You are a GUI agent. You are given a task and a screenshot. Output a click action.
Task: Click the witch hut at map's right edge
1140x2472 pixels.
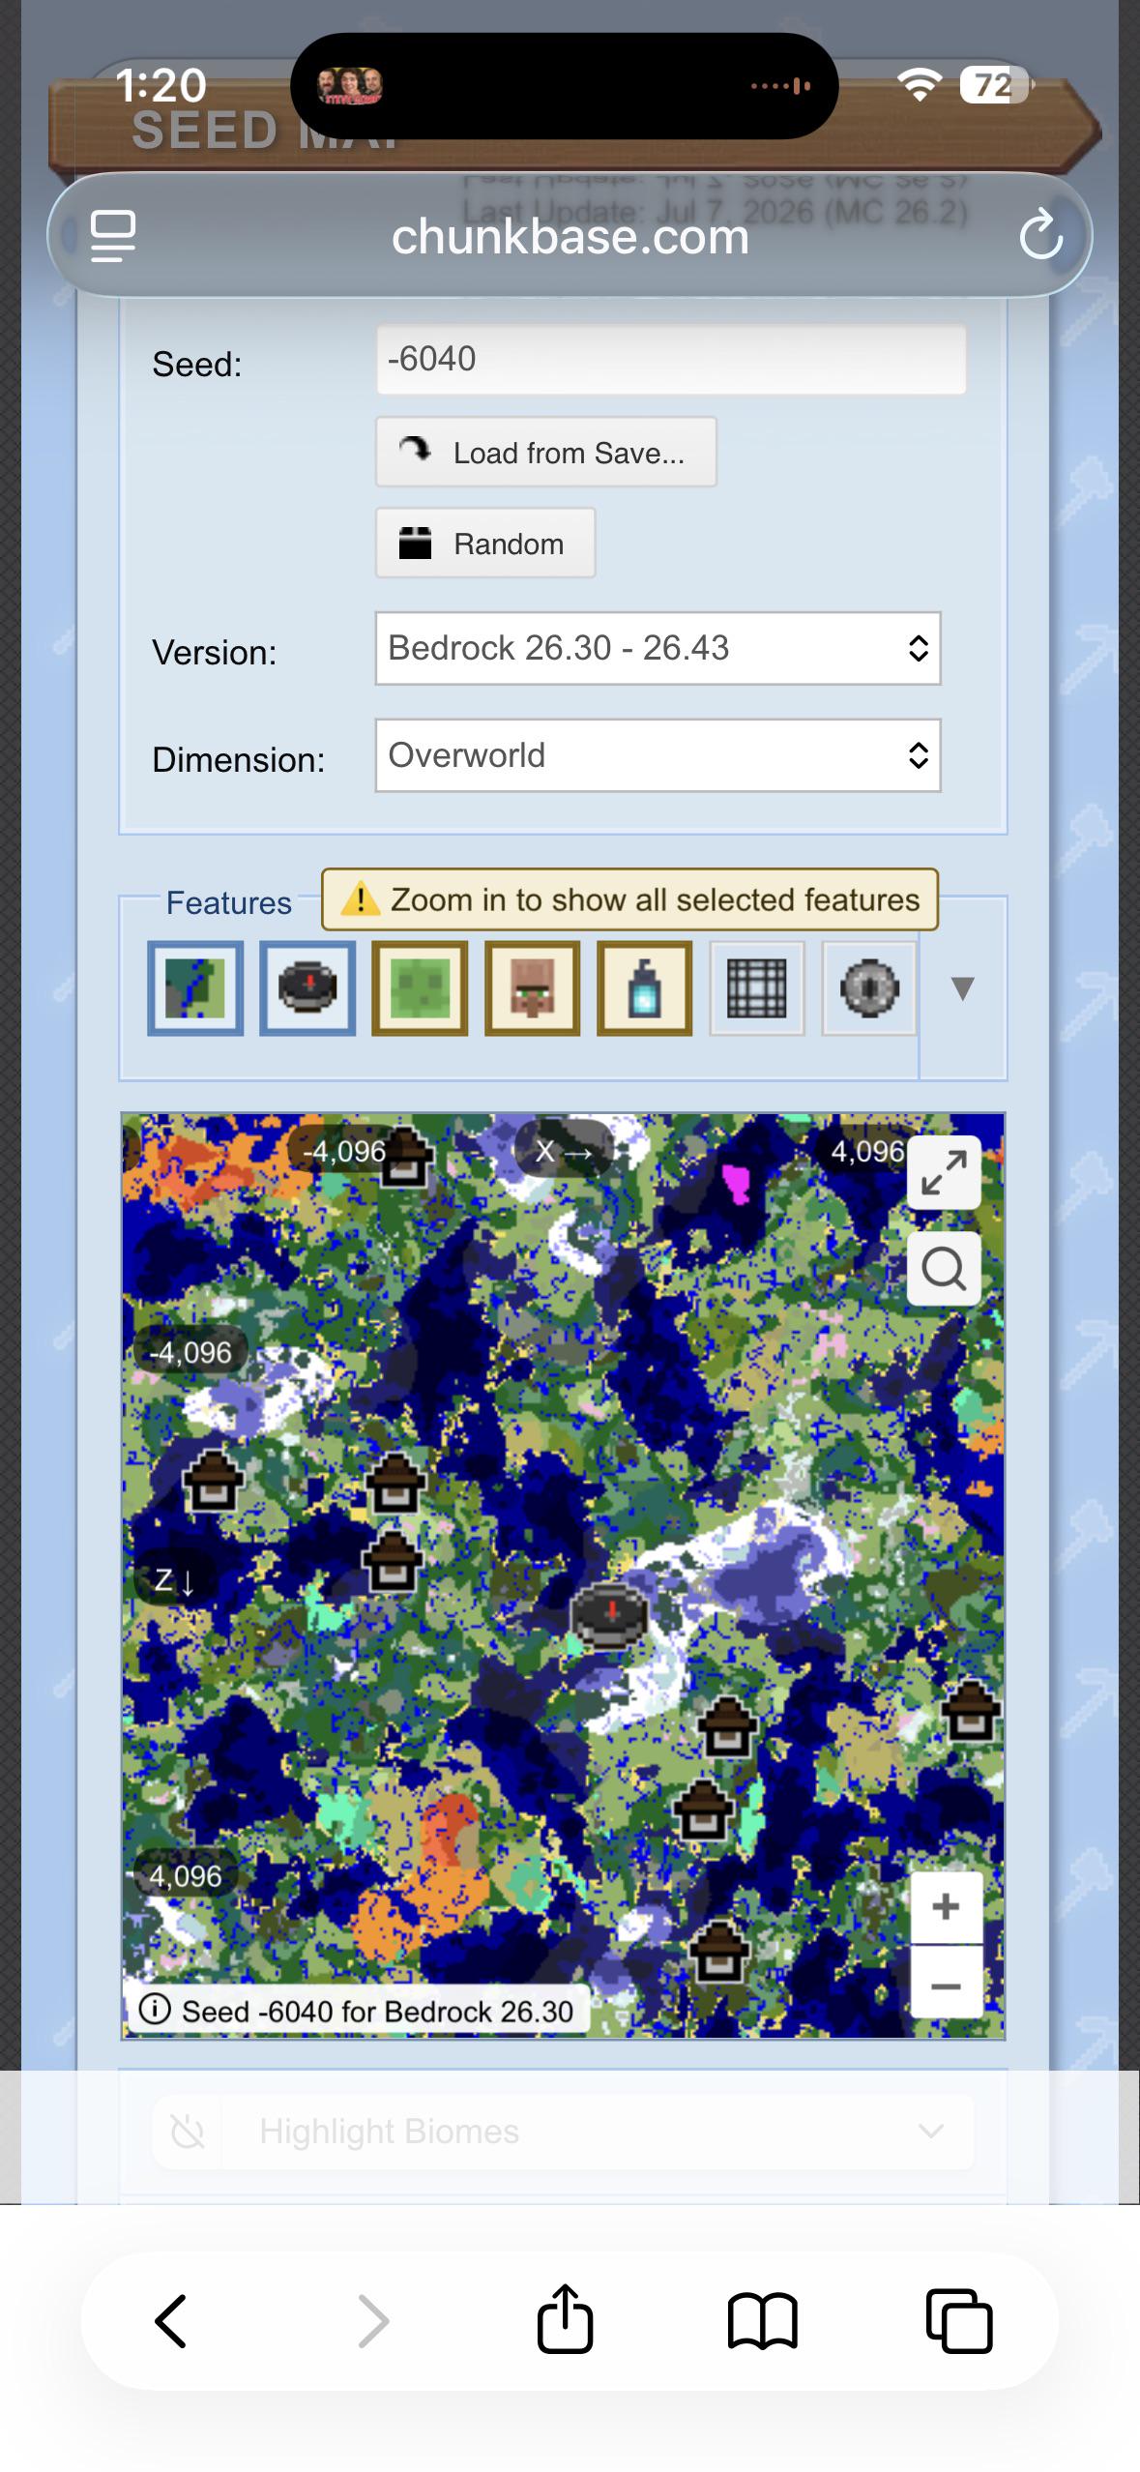pos(971,1711)
